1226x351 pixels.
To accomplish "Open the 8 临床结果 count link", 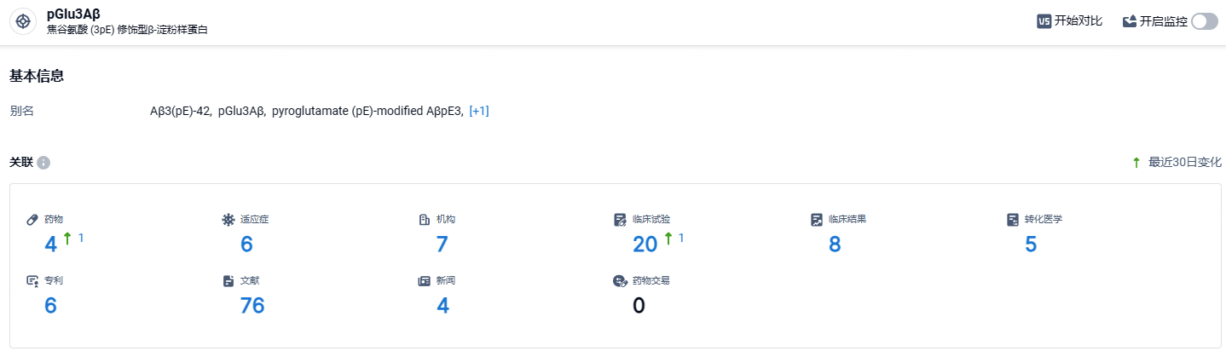I will tap(835, 245).
